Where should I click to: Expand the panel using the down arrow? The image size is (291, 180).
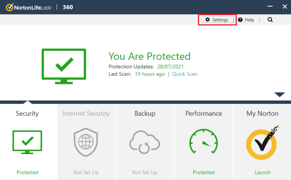pyautogui.click(x=279, y=95)
